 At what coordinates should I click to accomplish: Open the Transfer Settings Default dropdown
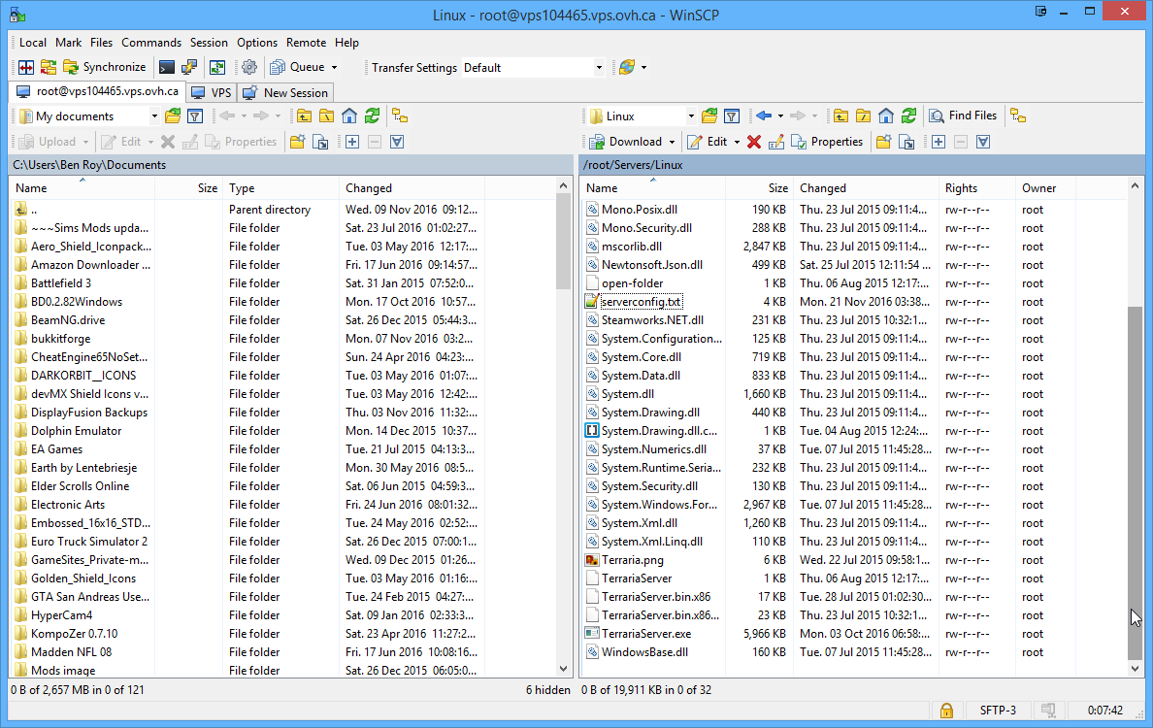(598, 68)
